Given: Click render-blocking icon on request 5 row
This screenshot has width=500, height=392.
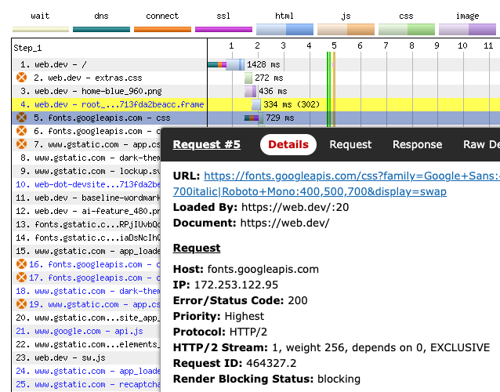Looking at the screenshot, I should (21, 118).
